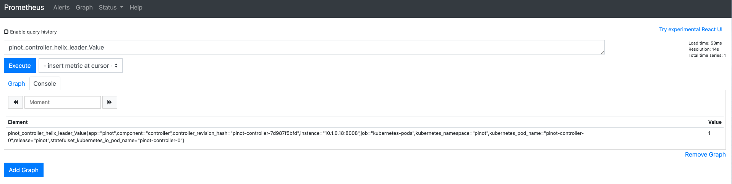Open the Status dropdown menu
This screenshot has width=732, height=184.
tap(111, 8)
